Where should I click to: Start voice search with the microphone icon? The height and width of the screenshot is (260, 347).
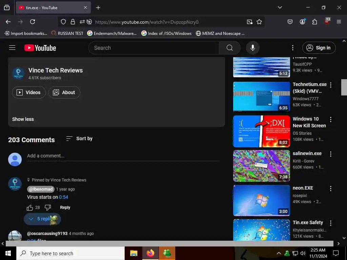click(x=252, y=48)
